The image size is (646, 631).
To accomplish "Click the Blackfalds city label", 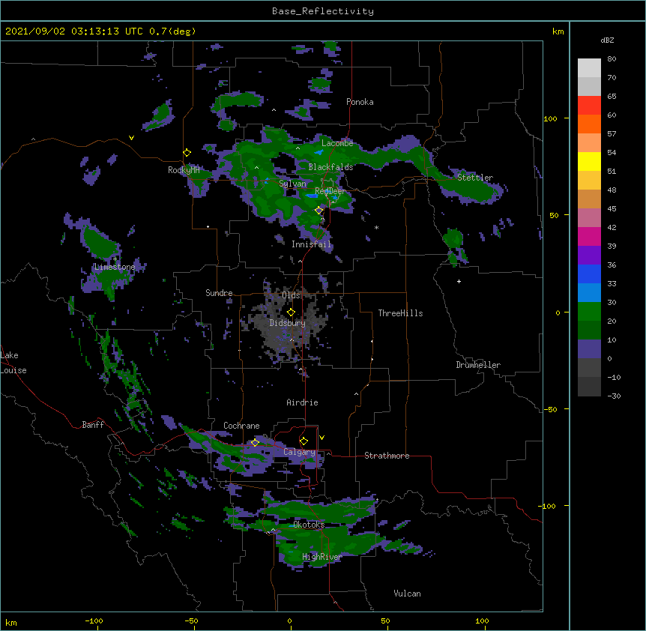I will pyautogui.click(x=330, y=167).
